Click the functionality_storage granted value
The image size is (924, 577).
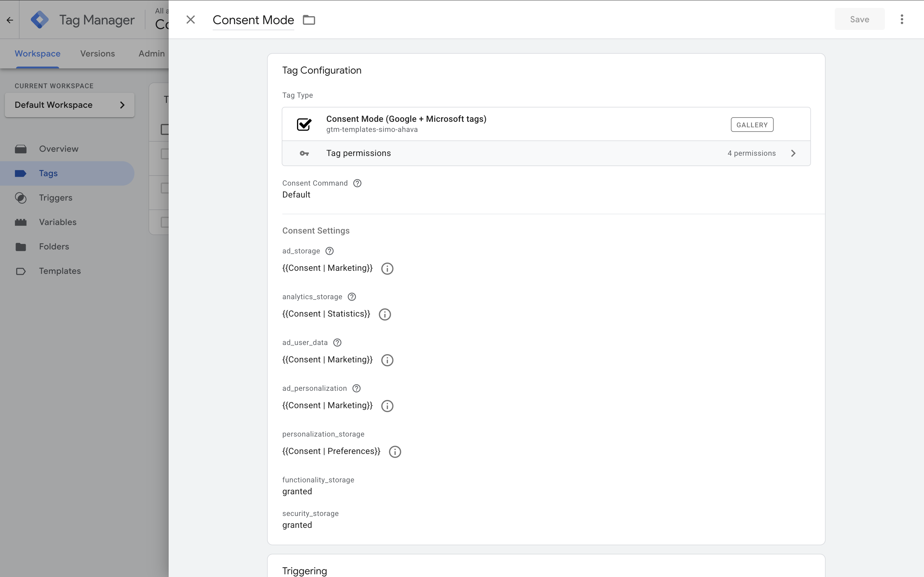pyautogui.click(x=297, y=492)
